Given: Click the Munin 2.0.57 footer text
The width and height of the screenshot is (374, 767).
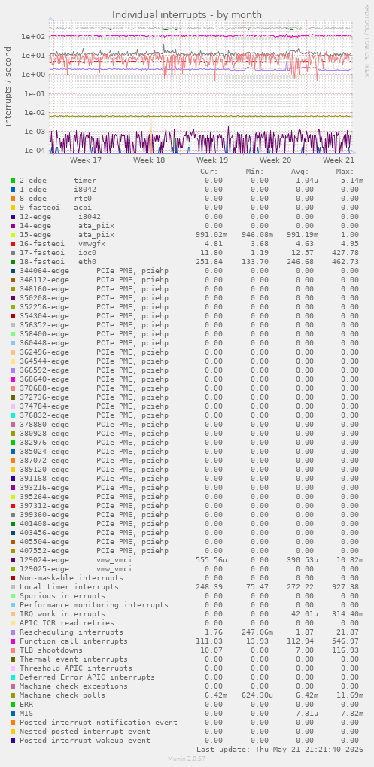Looking at the screenshot, I should (187, 759).
